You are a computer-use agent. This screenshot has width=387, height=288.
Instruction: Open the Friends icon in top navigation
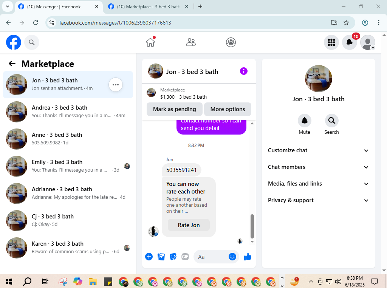click(191, 42)
